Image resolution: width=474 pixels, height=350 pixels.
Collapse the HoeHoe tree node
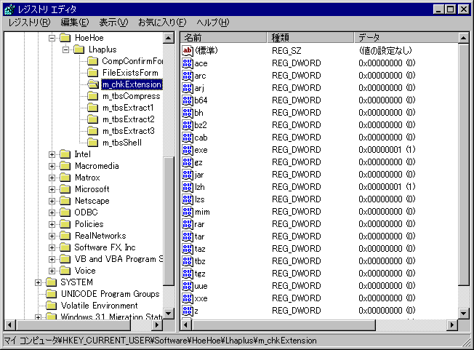(x=52, y=38)
